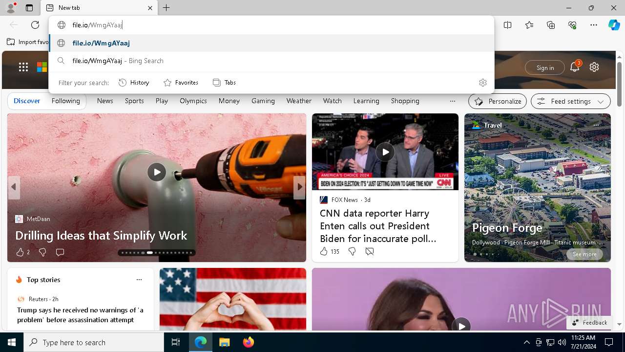Viewport: 625px width, 352px height.
Task: Expand the Feed settings dropdown
Action: pyautogui.click(x=571, y=101)
